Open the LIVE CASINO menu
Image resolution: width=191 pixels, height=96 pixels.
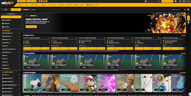52,5
